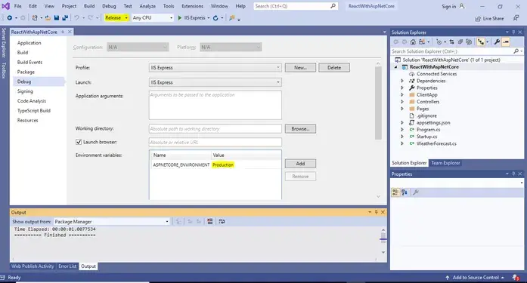The image size is (527, 283).
Task: Click the Production environment variable value
Action: pos(223,165)
